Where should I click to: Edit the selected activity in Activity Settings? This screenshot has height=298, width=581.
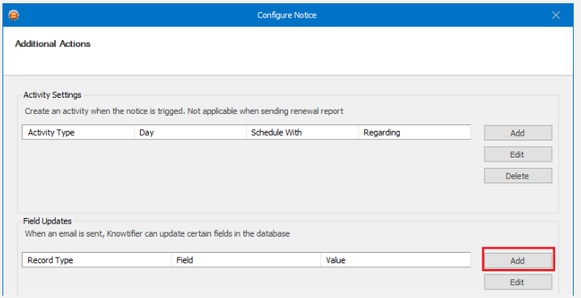point(518,154)
